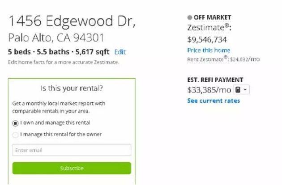Screen dimensions: 282x185
Task: Follow the See current rates link
Action: pos(213,101)
